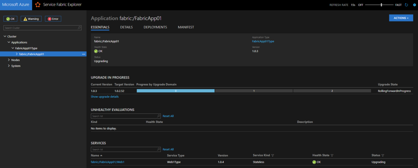Click the Name column sort arrow
This screenshot has height=168, width=418.
click(x=101, y=155)
